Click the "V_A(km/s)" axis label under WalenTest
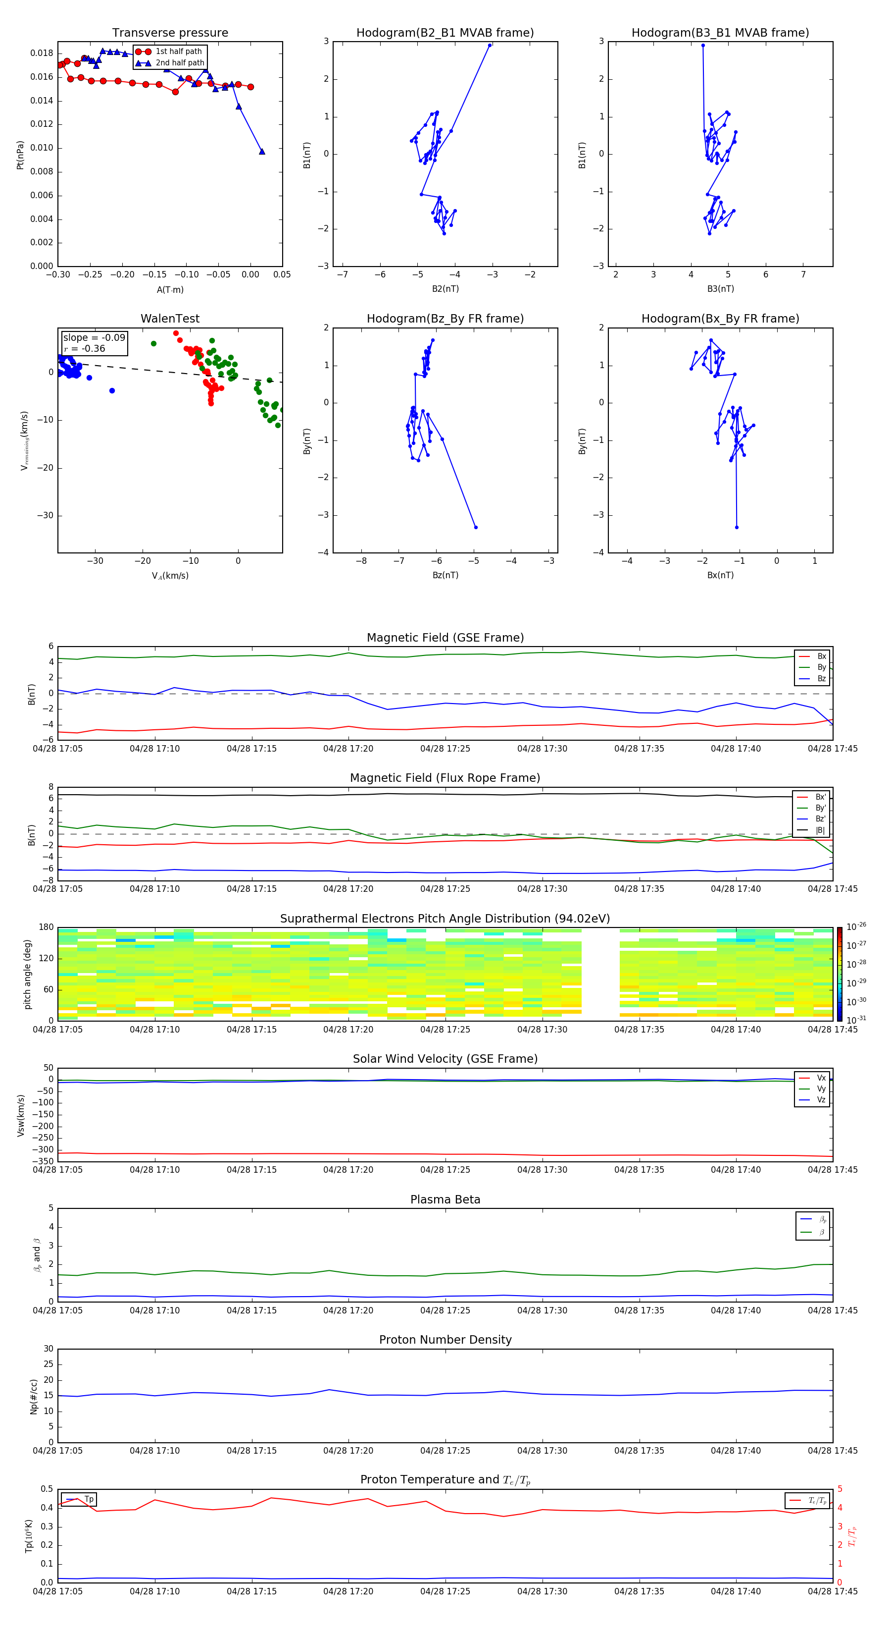Viewport: 891px width, 1635px height. pyautogui.click(x=170, y=576)
